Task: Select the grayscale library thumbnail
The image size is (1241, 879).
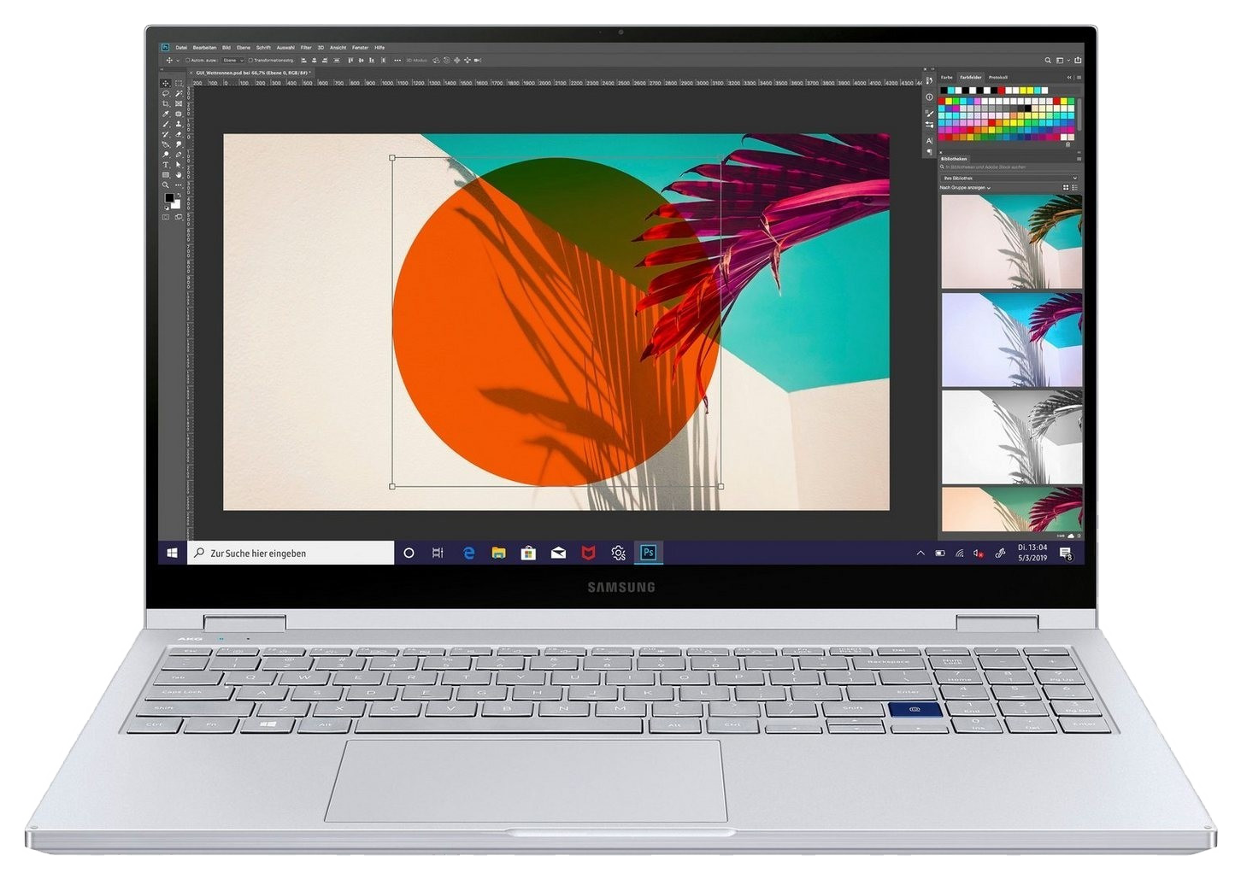Action: click(1011, 437)
